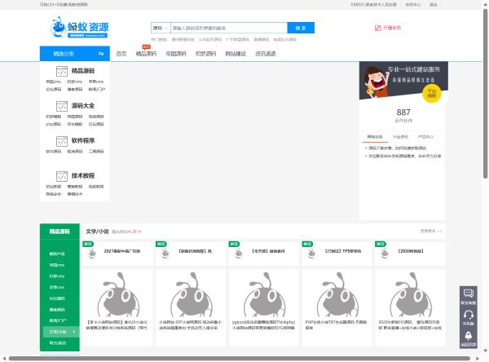
Task: Click the code window icon beside 技术教程
Action: click(62, 176)
